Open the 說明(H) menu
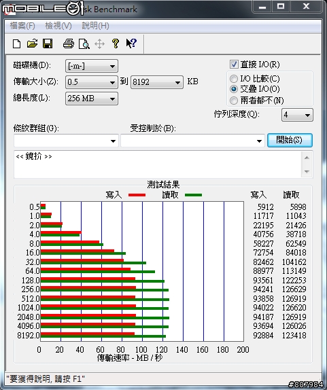327x390 pixels. click(95, 26)
